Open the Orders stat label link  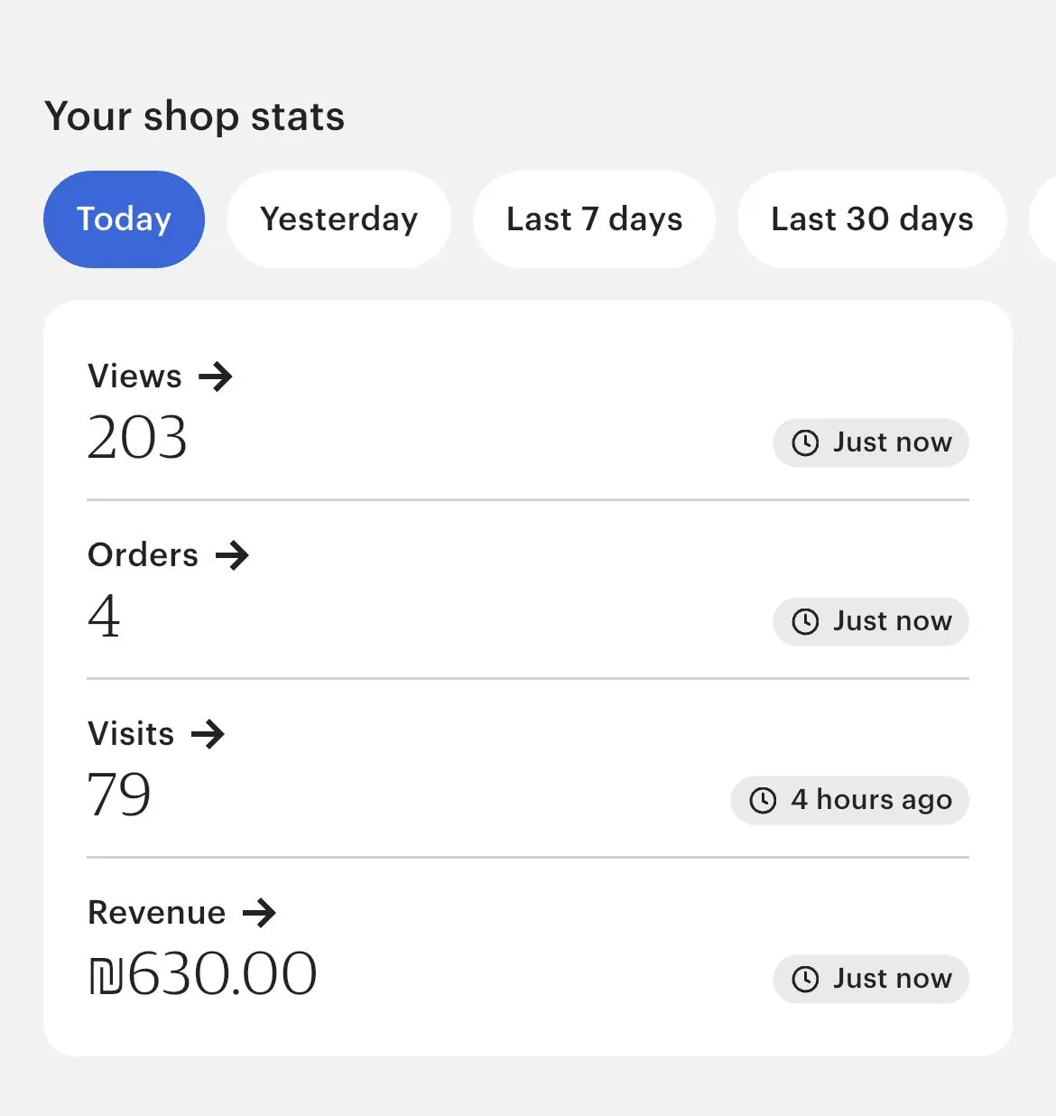click(x=143, y=555)
